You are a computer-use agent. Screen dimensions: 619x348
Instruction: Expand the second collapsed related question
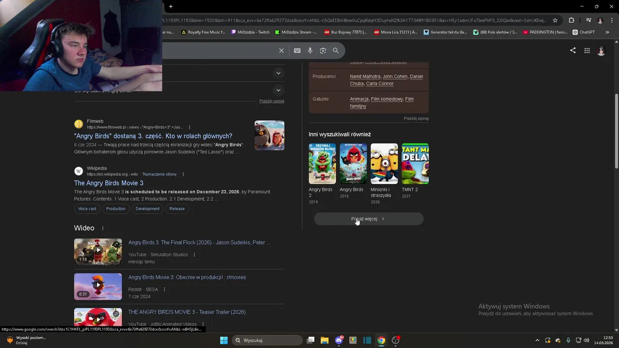(x=278, y=90)
